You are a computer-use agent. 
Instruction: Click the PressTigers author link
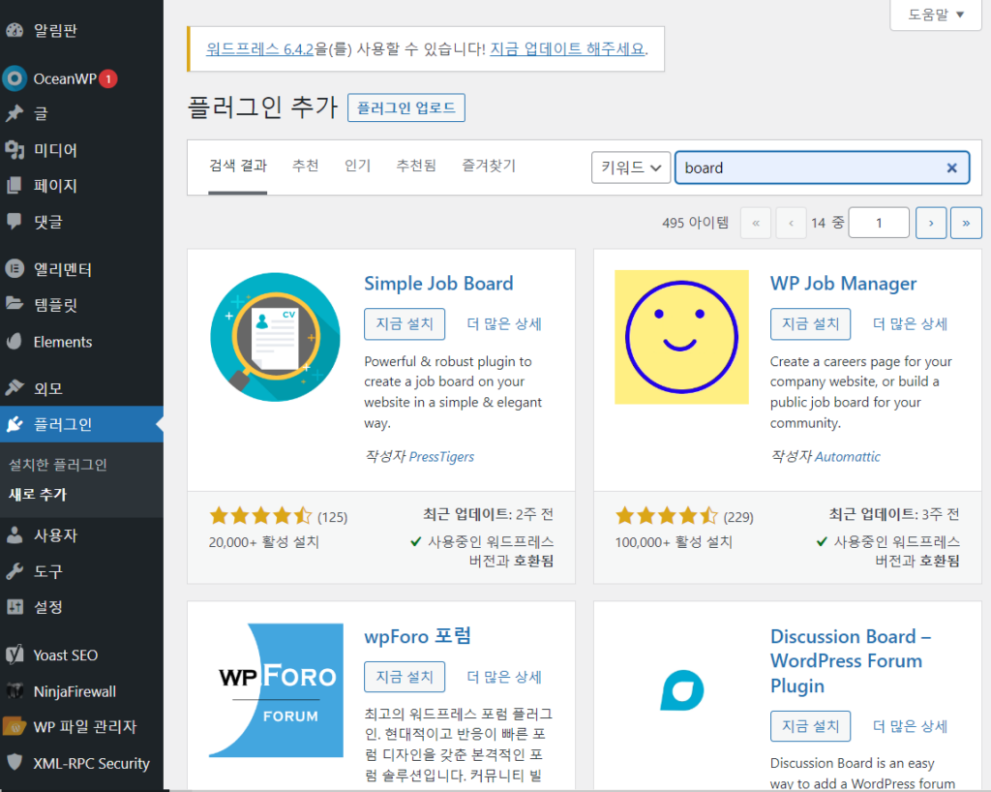pyautogui.click(x=441, y=456)
